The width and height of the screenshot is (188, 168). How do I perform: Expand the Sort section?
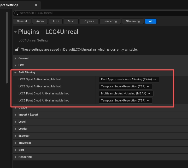point(15,150)
